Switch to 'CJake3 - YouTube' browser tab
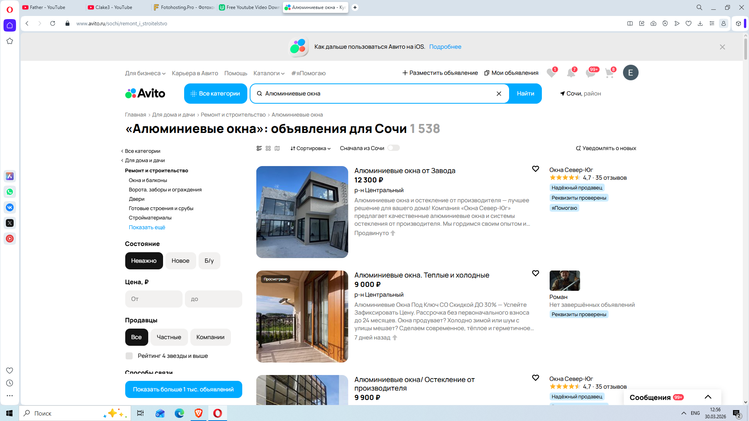Screen dimensions: 749x421 pyautogui.click(x=114, y=7)
